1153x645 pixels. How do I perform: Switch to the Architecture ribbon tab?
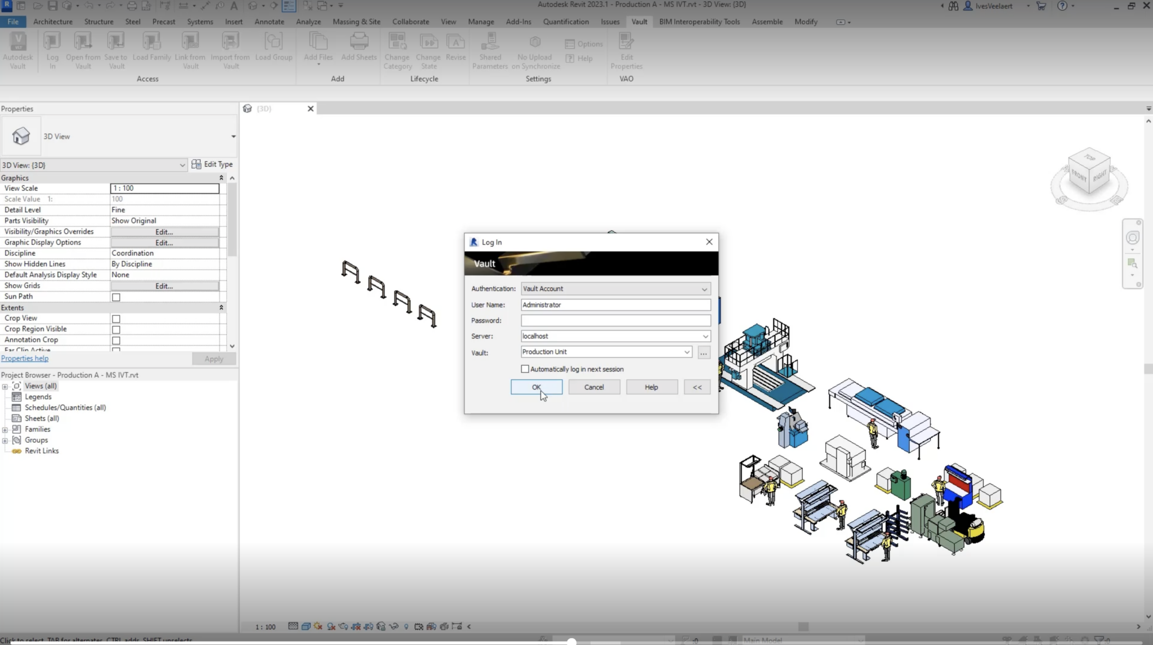tap(52, 21)
